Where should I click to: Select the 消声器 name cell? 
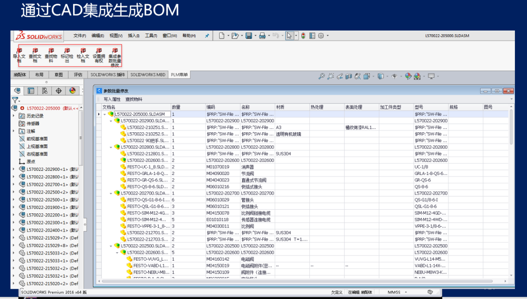257,167
